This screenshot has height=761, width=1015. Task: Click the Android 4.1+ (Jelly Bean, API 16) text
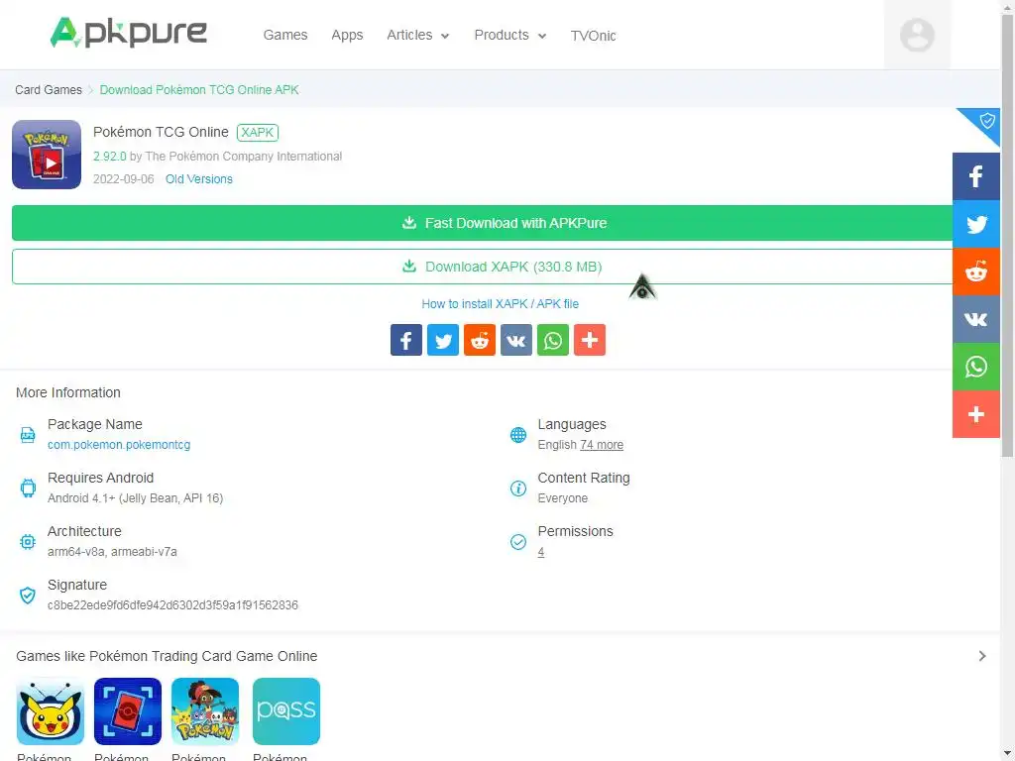pyautogui.click(x=135, y=498)
